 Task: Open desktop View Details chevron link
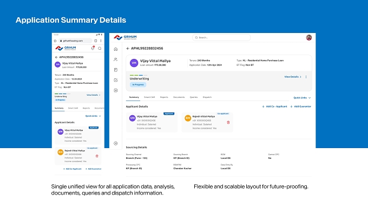[293, 77]
